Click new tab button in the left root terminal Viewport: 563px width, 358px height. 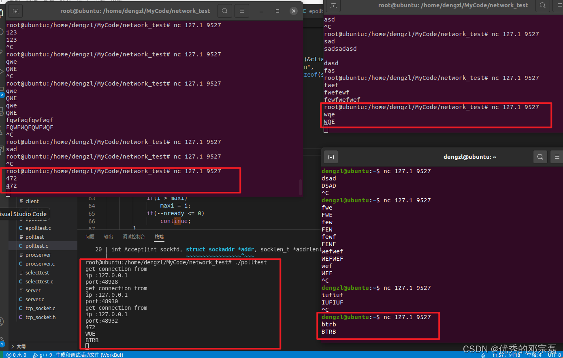[15, 11]
